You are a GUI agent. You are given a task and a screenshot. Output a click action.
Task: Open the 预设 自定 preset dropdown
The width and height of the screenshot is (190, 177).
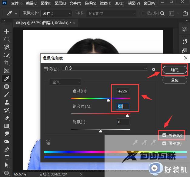point(105,68)
